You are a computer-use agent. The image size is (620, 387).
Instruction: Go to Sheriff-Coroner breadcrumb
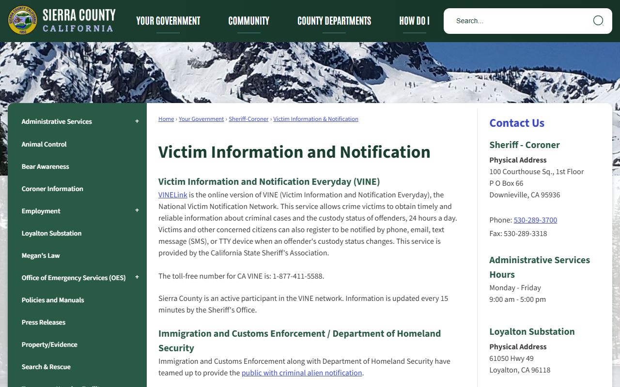248,119
